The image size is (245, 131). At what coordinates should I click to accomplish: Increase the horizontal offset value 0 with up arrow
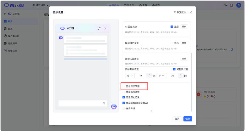[x=149, y=74]
